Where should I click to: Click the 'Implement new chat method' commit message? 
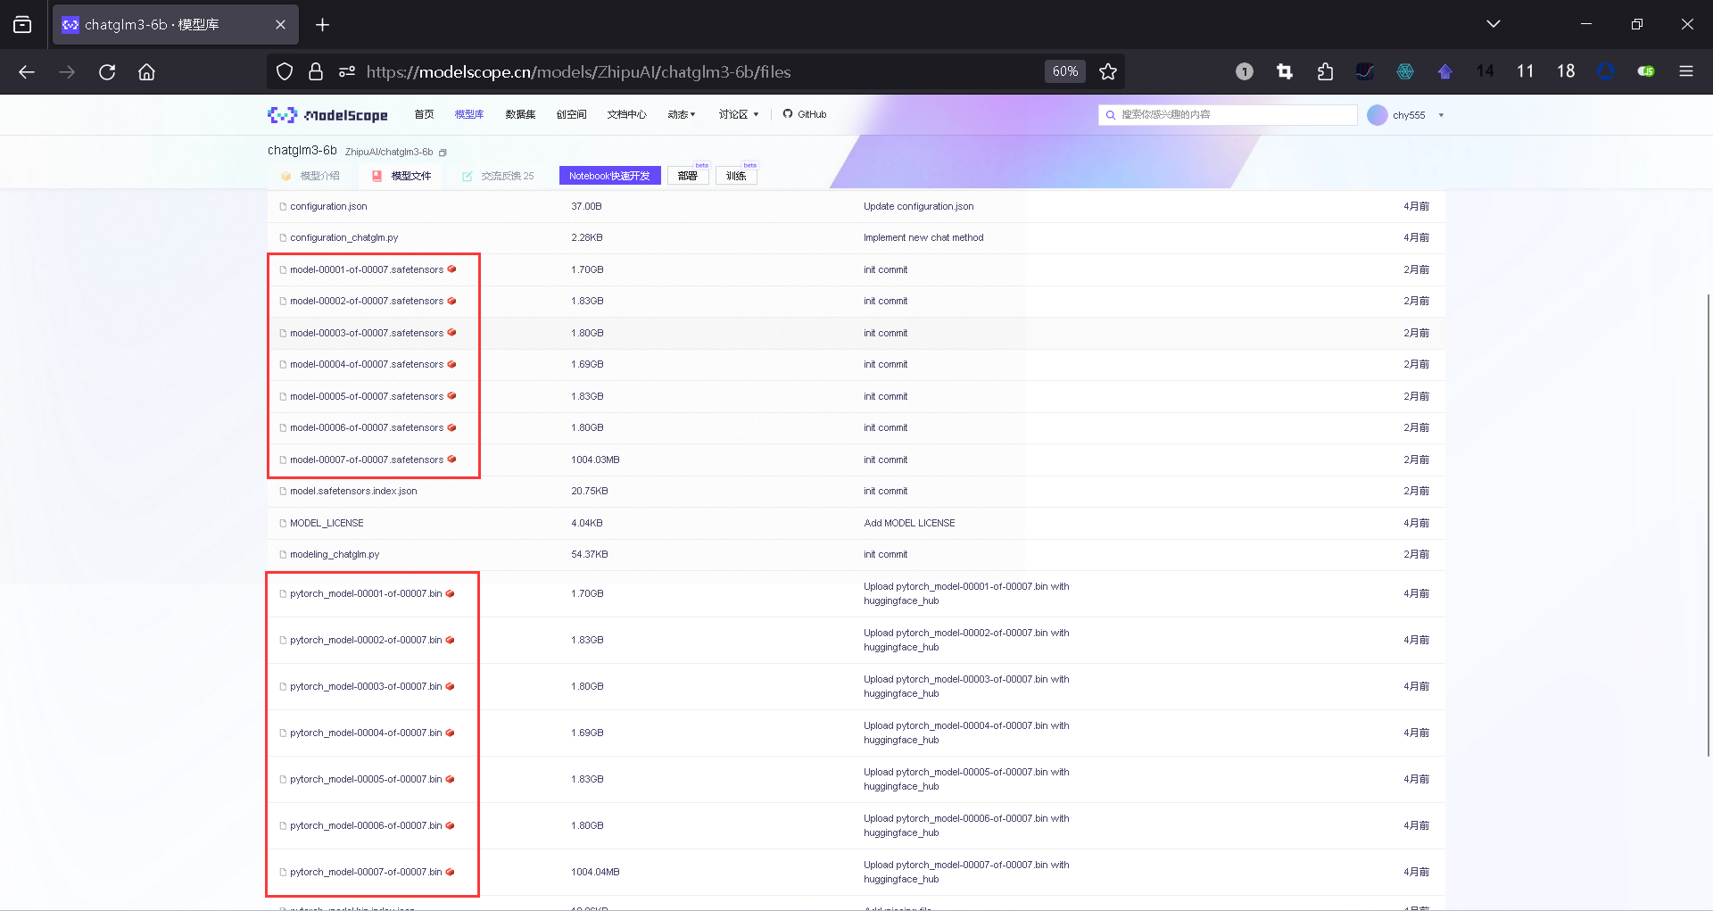pos(923,238)
